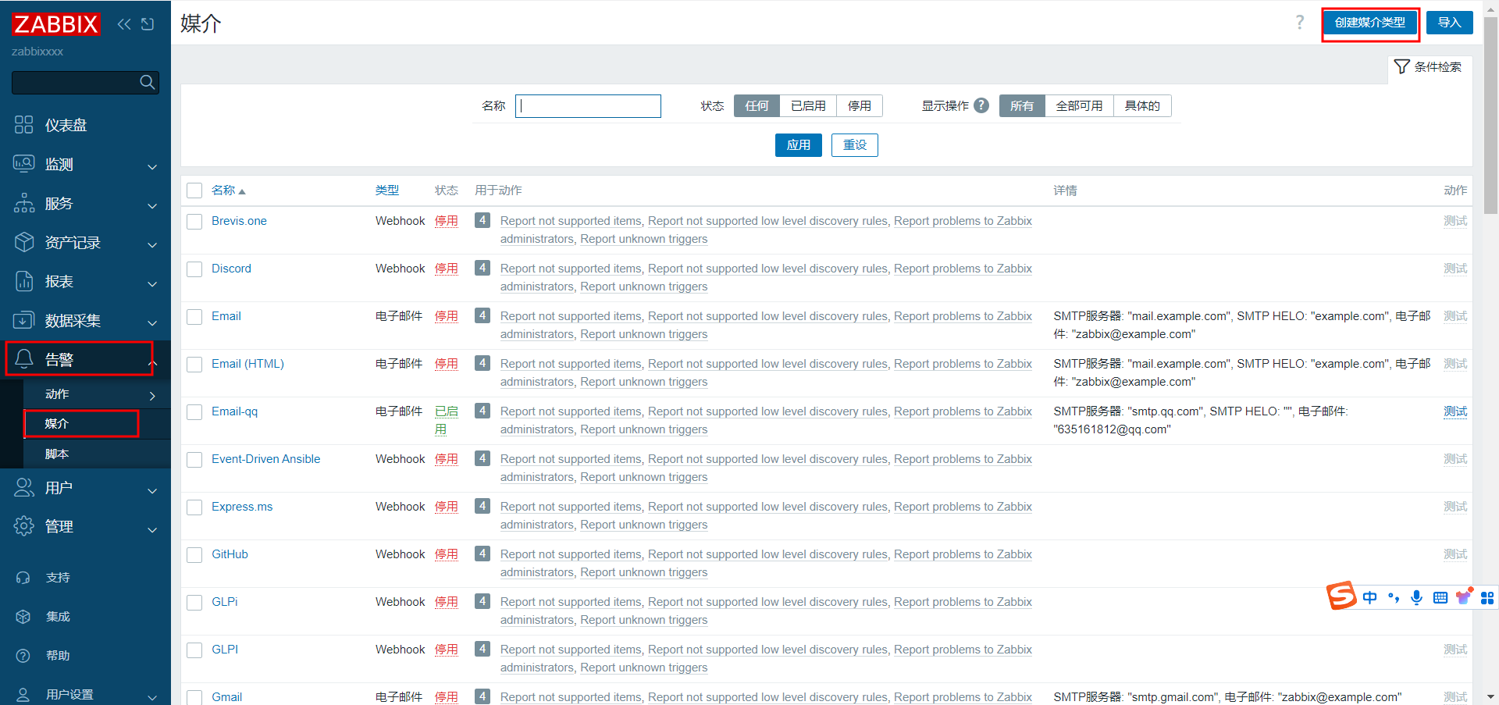Expand the 服务 menu chevron
1499x705 pixels.
[152, 206]
